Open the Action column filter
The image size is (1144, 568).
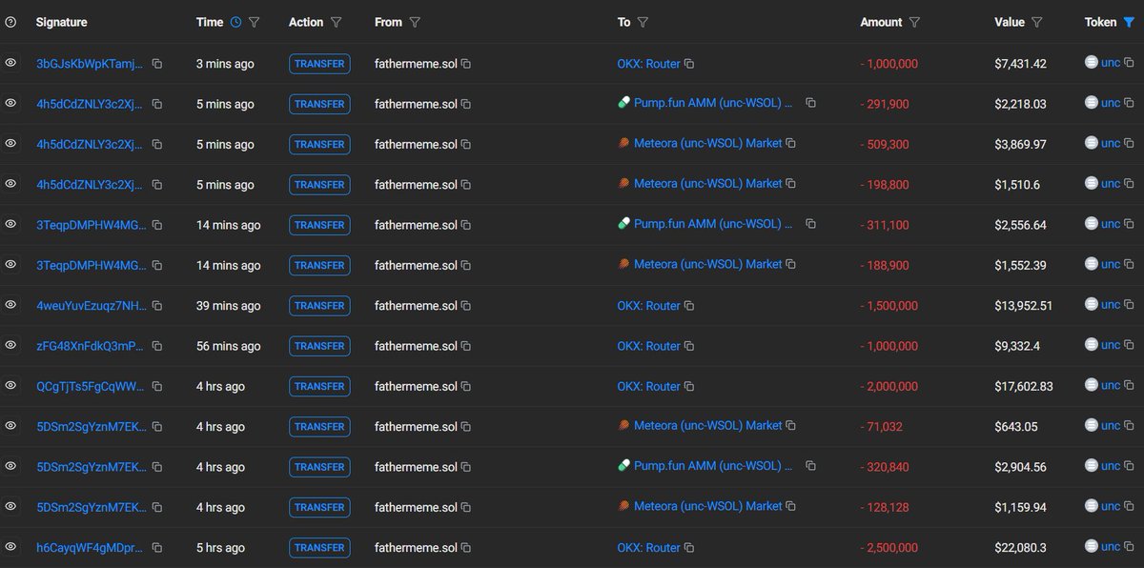pos(335,22)
